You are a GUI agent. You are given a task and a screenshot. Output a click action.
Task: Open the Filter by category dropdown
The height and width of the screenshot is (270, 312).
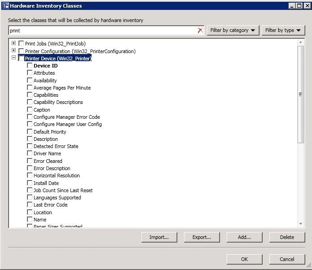[233, 30]
